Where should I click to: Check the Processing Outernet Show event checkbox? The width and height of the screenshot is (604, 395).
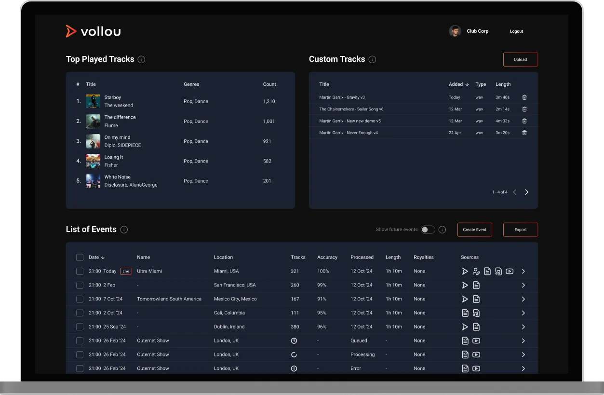(80, 355)
